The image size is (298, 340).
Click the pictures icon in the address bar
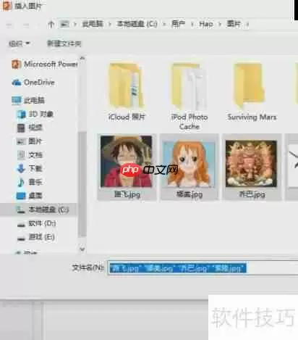64,24
